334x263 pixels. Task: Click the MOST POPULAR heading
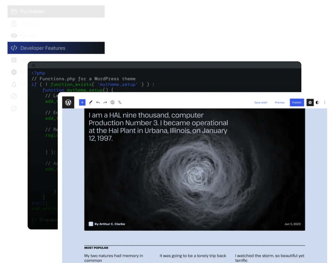pyautogui.click(x=96, y=248)
